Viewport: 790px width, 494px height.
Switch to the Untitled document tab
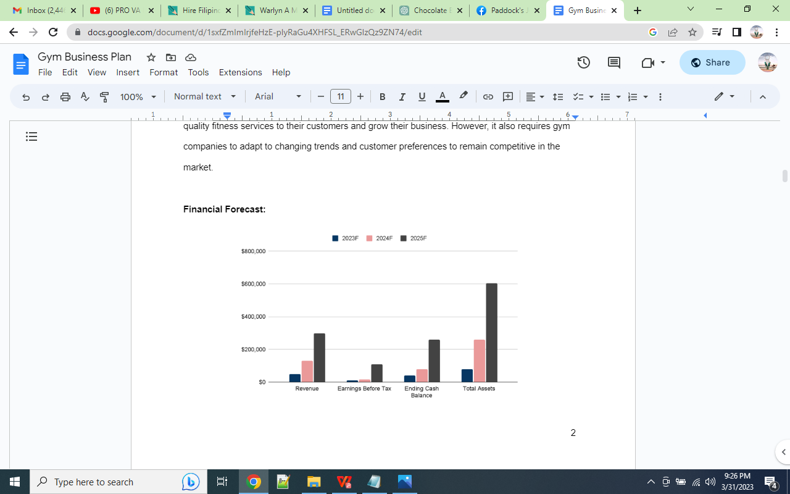click(354, 10)
